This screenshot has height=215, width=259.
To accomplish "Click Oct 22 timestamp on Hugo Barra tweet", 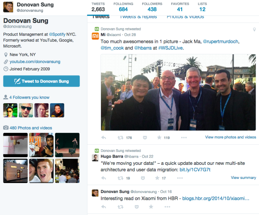I will (147, 157).
